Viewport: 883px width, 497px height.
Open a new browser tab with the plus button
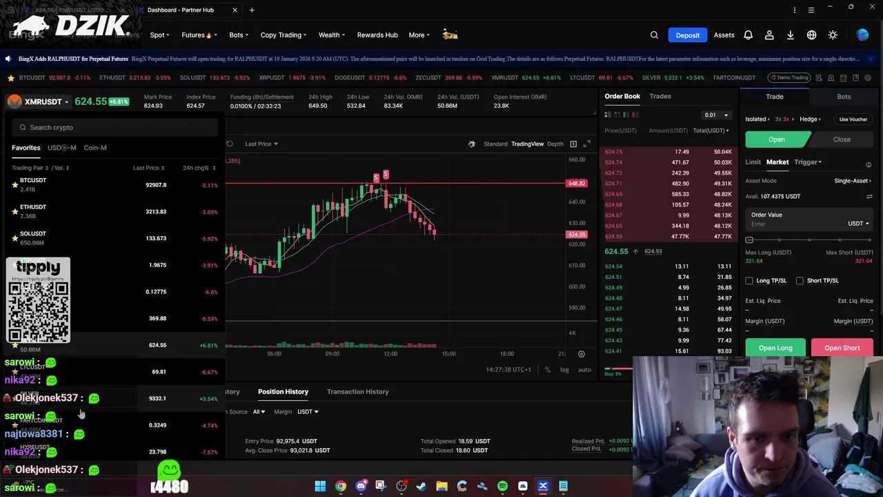point(252,10)
